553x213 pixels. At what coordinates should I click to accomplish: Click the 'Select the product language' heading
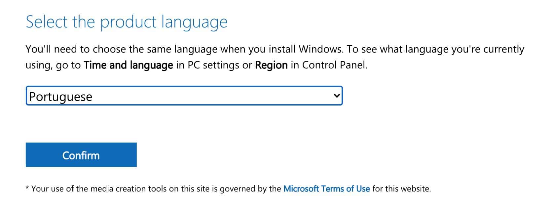[127, 22]
